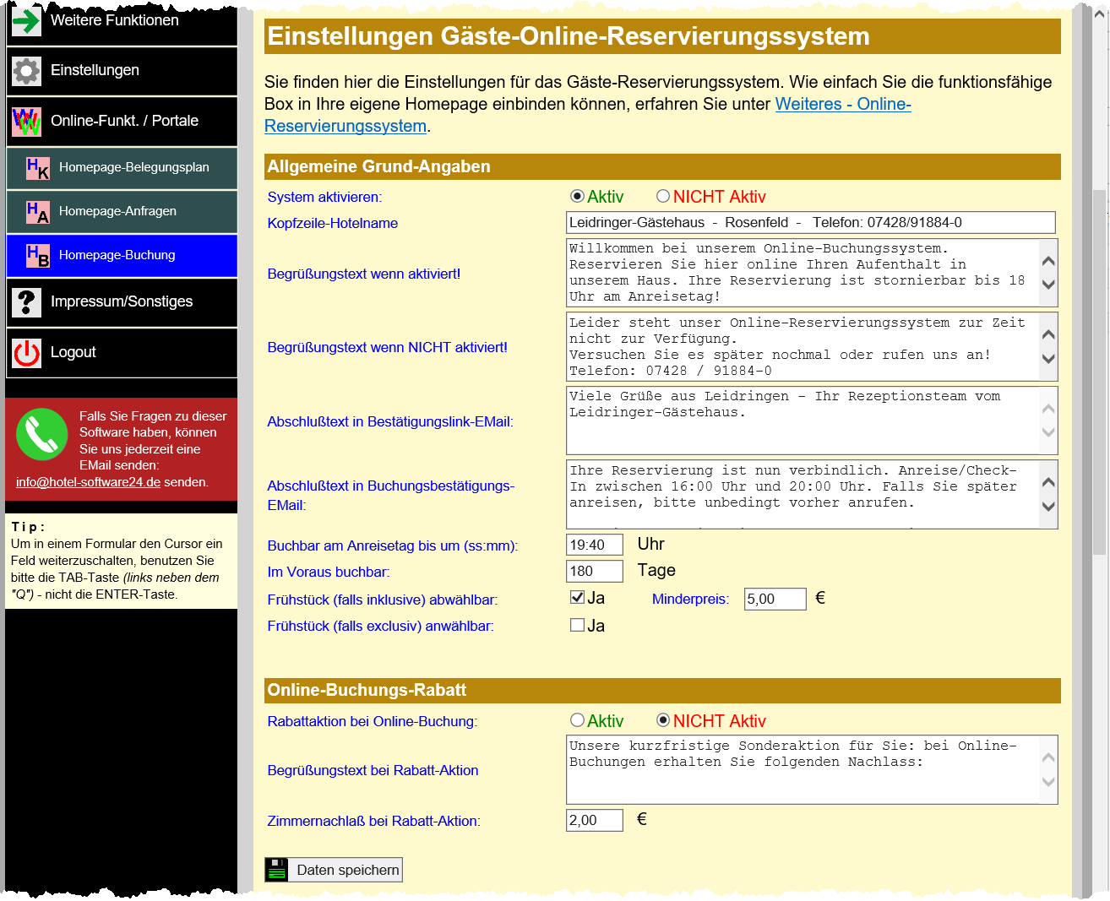This screenshot has width=1110, height=901.
Task: Click the Logout menu item
Action: (122, 353)
